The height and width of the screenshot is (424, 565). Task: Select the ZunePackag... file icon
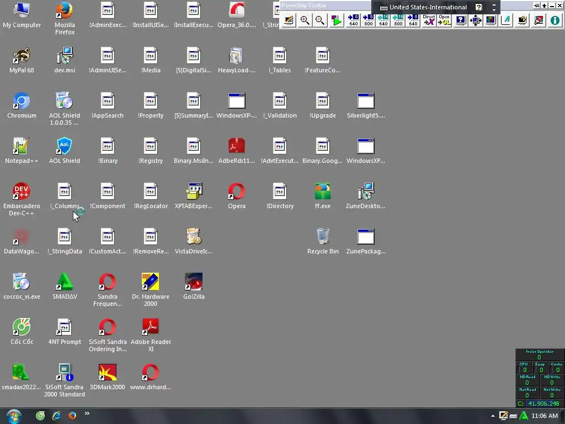click(x=366, y=241)
